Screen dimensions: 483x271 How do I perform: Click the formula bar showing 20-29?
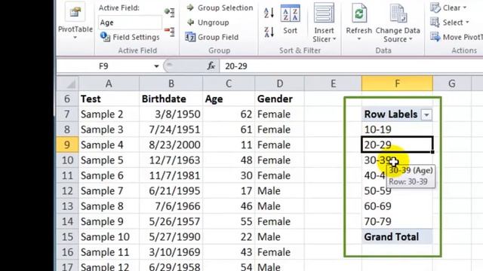[x=351, y=66]
